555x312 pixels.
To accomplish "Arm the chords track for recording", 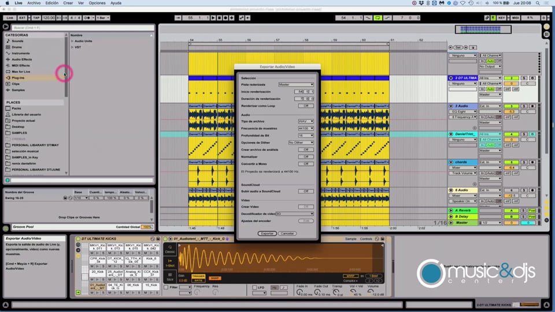I will pyautogui.click(x=532, y=162).
